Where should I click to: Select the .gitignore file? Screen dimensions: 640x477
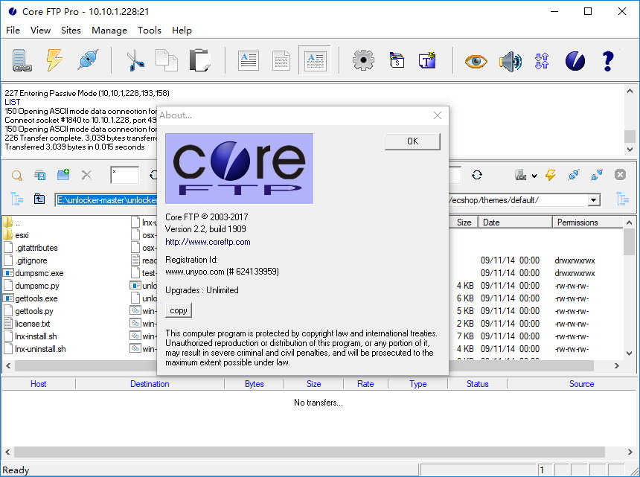pos(26,260)
